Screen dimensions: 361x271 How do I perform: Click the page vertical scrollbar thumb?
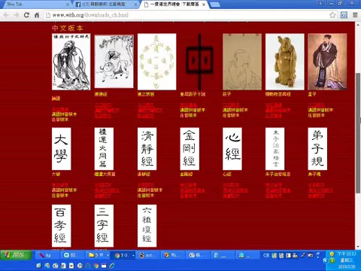pos(358,133)
